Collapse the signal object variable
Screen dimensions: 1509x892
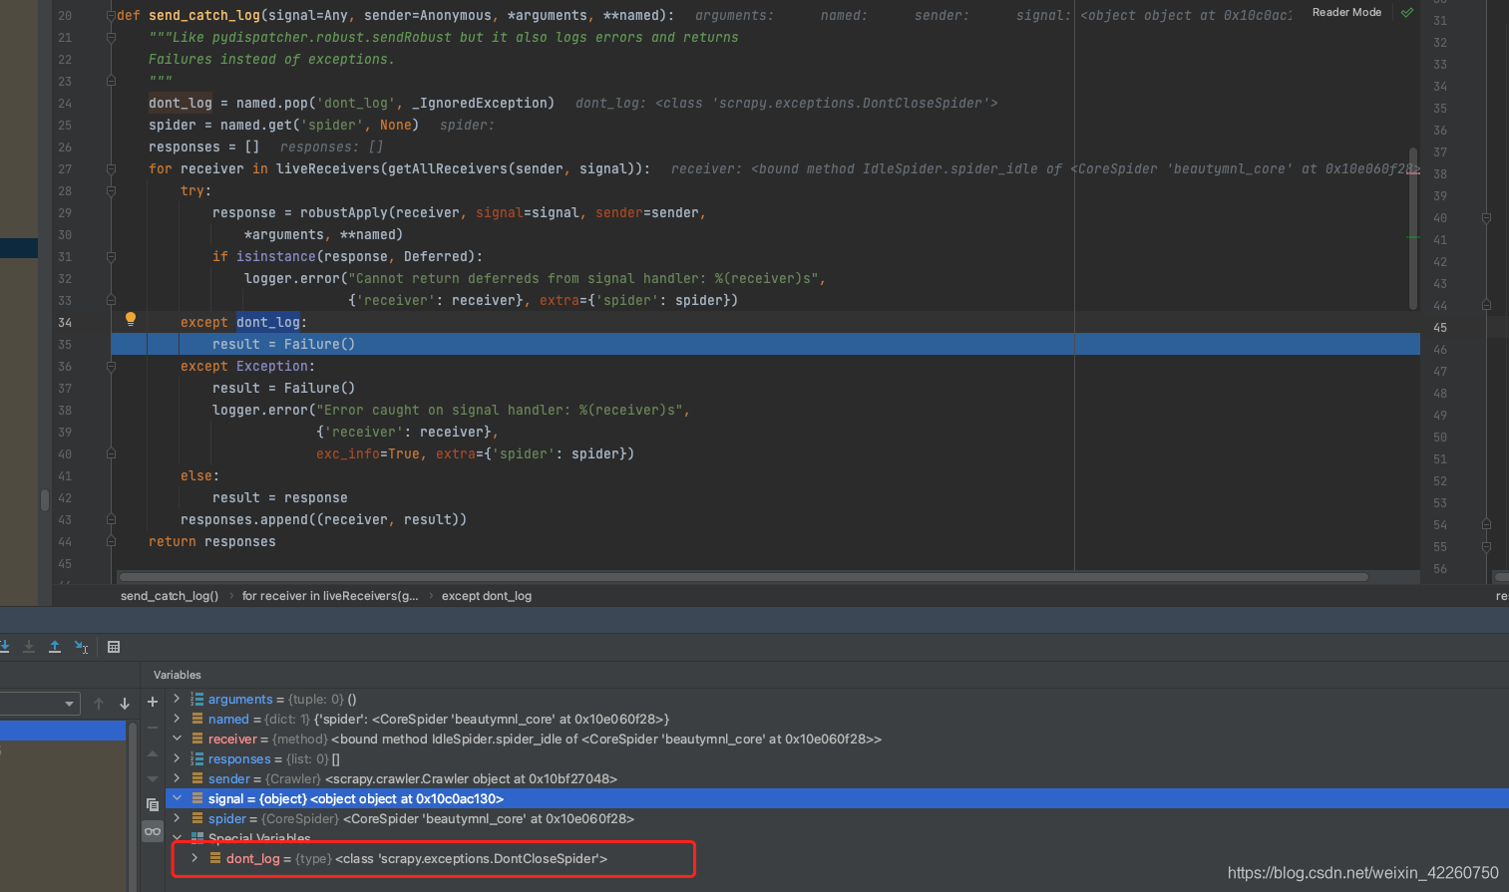177,798
